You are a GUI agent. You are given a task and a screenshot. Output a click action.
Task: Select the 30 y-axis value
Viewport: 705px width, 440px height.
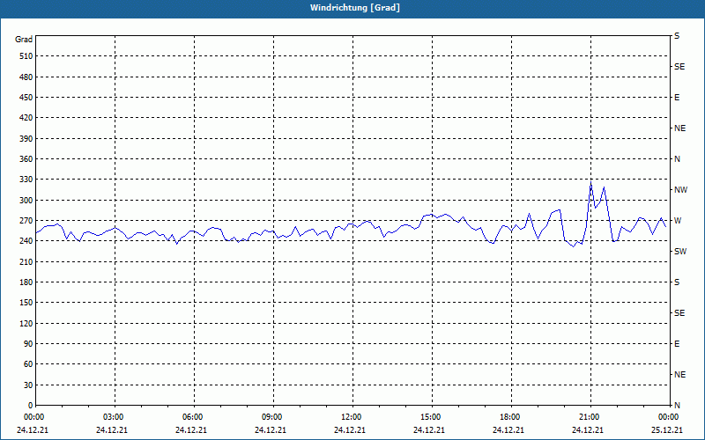coord(28,385)
